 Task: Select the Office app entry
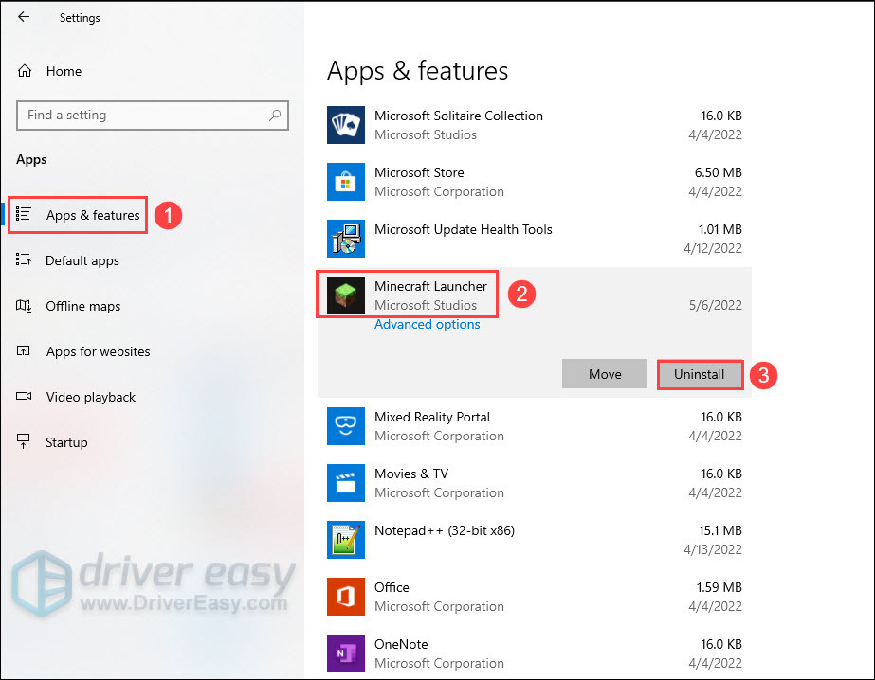[534, 597]
